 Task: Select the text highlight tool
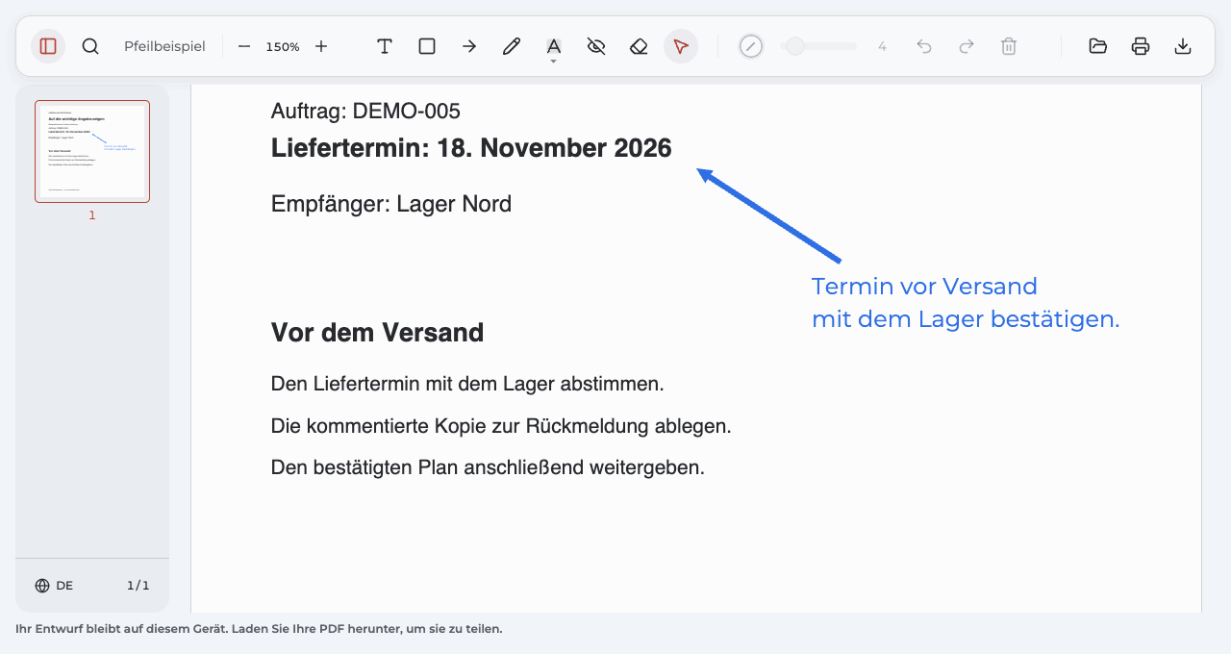pyautogui.click(x=554, y=45)
